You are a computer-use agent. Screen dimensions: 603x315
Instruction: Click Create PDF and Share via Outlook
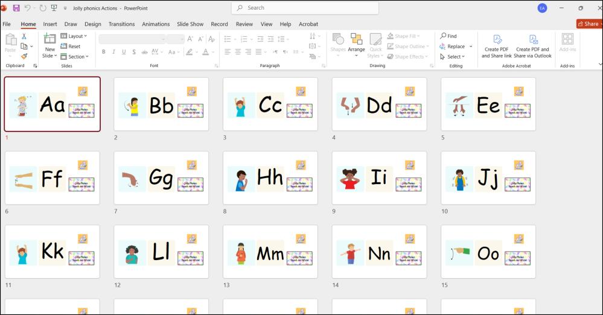point(532,46)
